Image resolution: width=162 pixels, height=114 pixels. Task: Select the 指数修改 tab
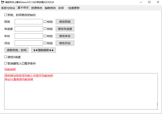(x=50, y=8)
